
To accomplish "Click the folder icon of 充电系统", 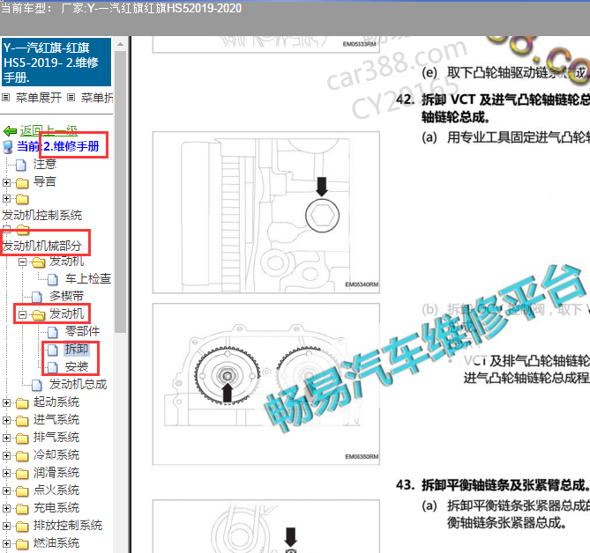I will (x=23, y=509).
